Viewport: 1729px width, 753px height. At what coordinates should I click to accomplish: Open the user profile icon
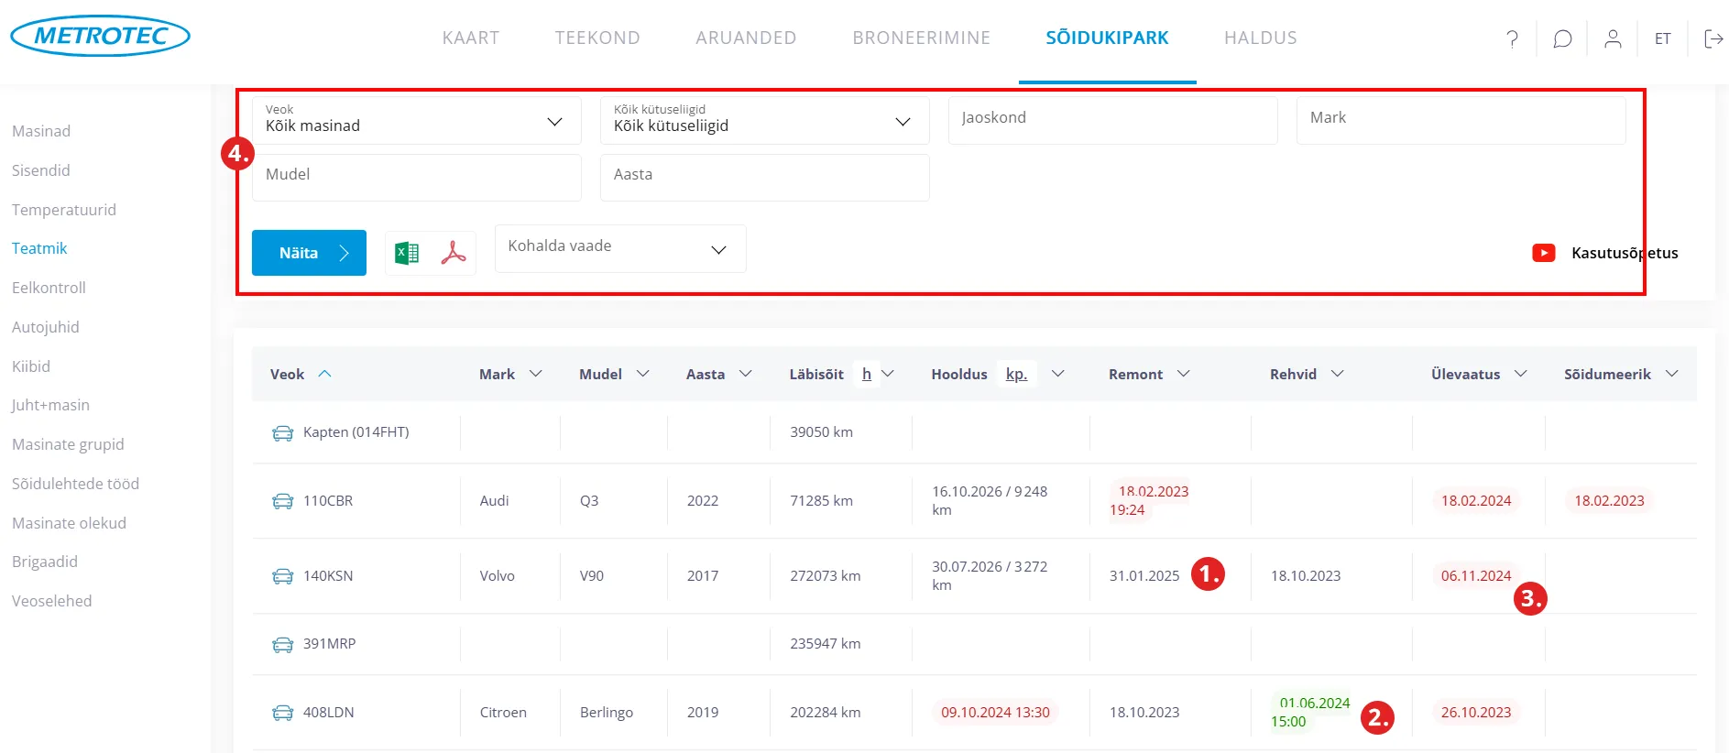[x=1613, y=38]
